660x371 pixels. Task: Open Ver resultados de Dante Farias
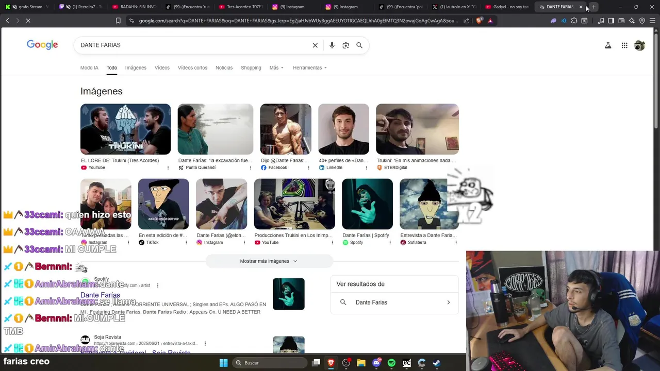pos(394,302)
